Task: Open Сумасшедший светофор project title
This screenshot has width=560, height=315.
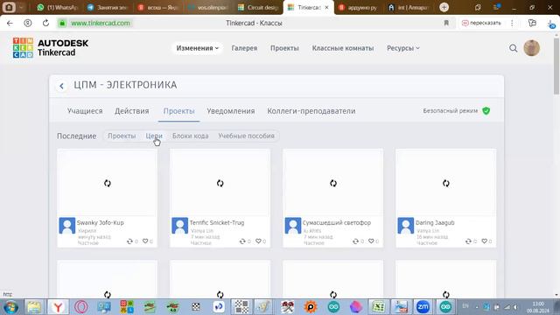Action: 337,222
